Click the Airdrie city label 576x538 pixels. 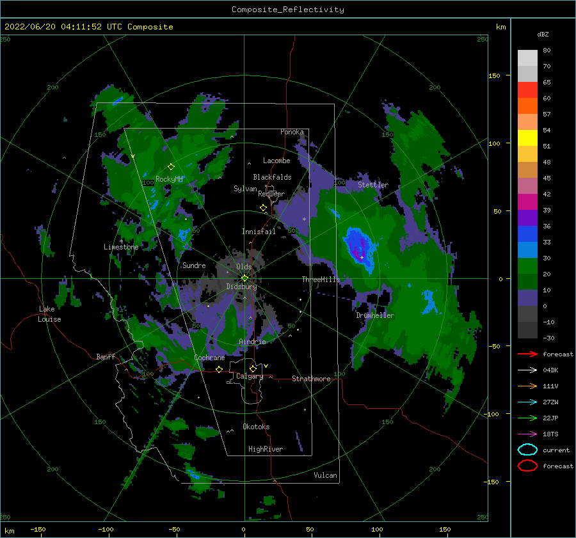tap(252, 342)
